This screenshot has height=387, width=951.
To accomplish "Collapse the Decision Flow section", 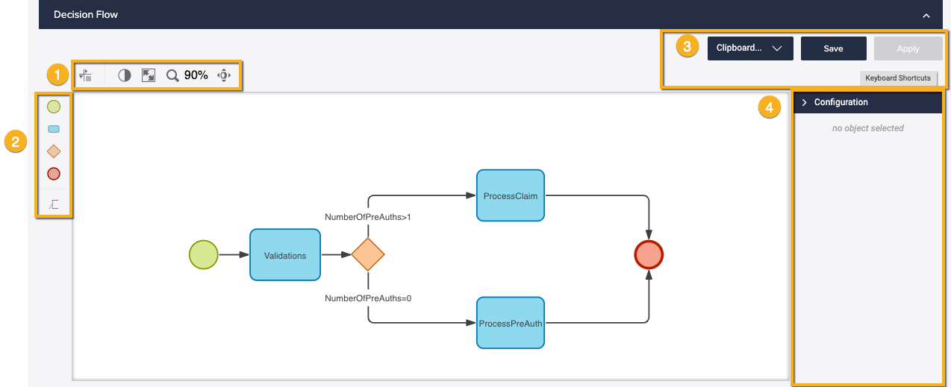I will pyautogui.click(x=926, y=15).
